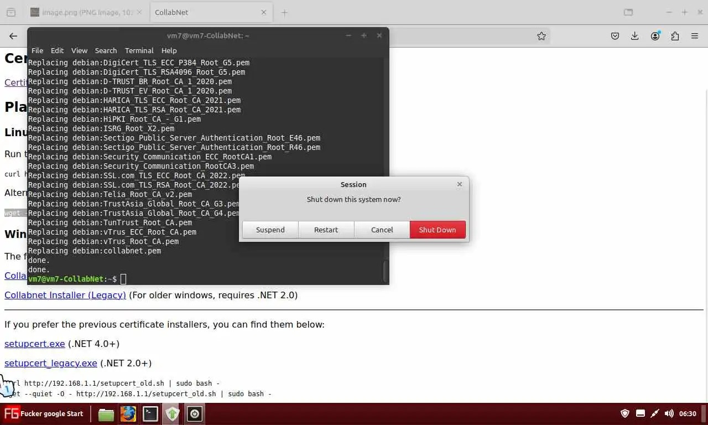This screenshot has height=425, width=708.
Task: Download setupcert_legacy.exe link
Action: tap(51, 363)
